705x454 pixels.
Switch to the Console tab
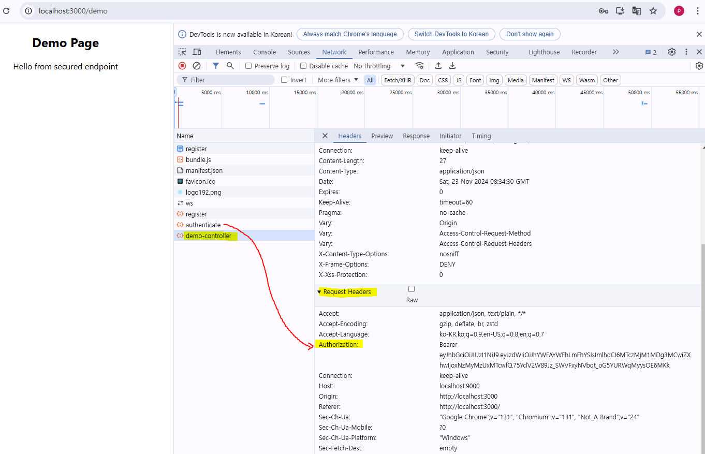[265, 52]
